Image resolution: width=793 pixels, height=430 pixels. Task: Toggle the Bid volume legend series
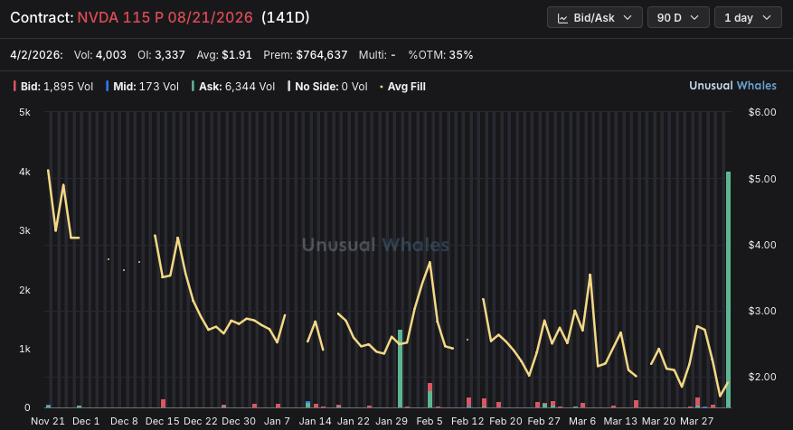(x=53, y=87)
